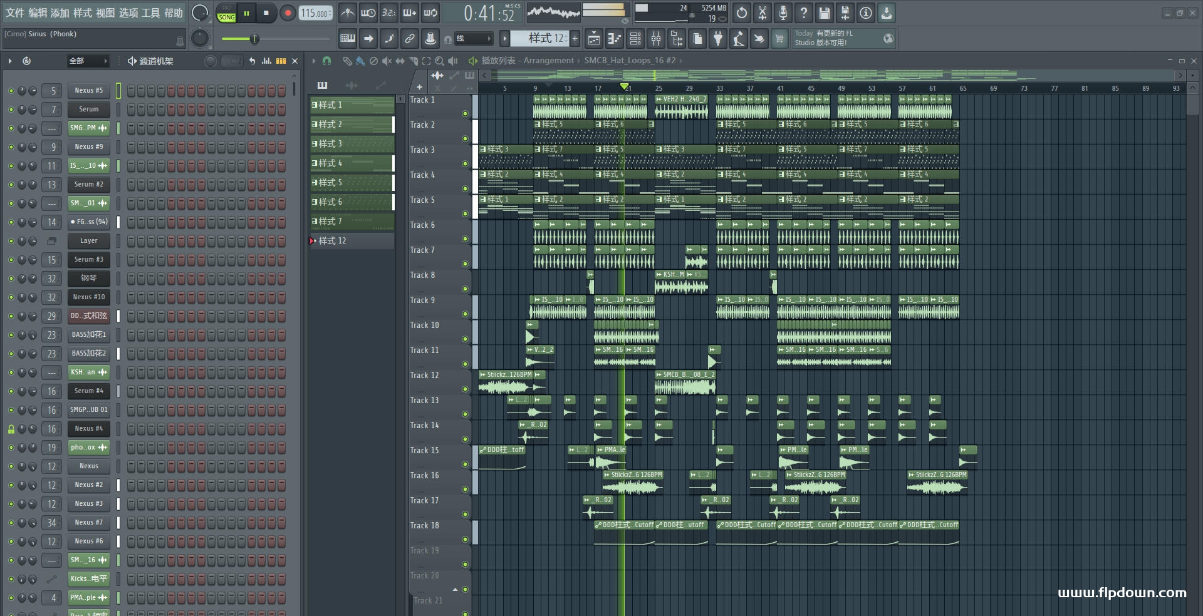The image size is (1203, 616).
Task: Open the 全部 channel filter dropdown
Action: 88,61
